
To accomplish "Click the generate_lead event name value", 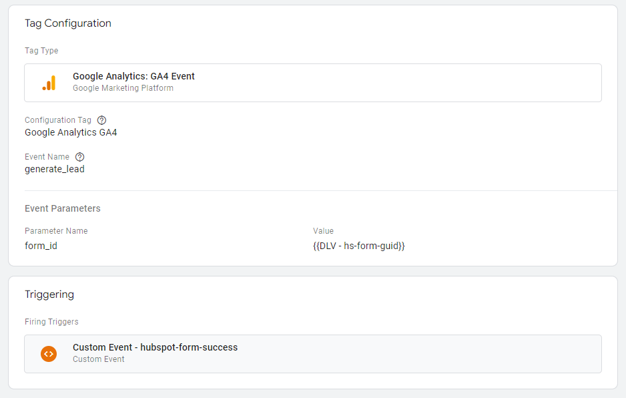I will click(x=55, y=169).
